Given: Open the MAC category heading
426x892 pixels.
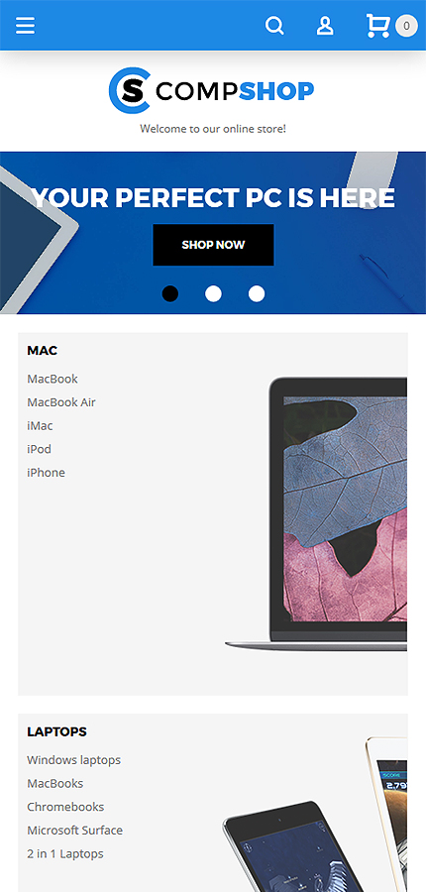Looking at the screenshot, I should tap(42, 351).
